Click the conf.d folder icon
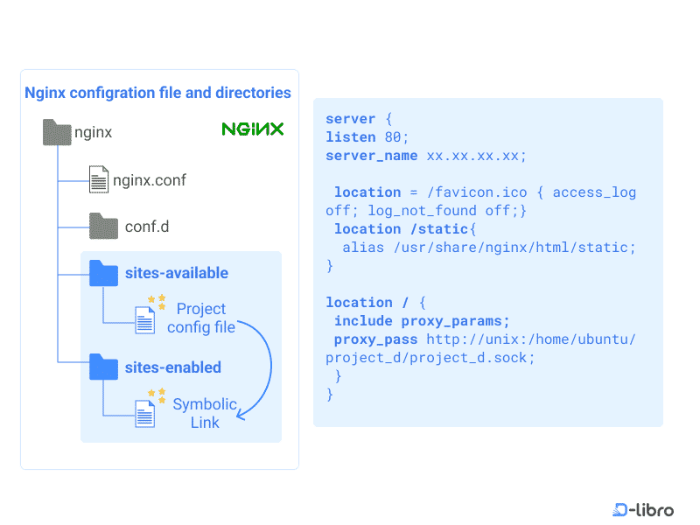Viewport: 700px width, 525px height. (102, 226)
